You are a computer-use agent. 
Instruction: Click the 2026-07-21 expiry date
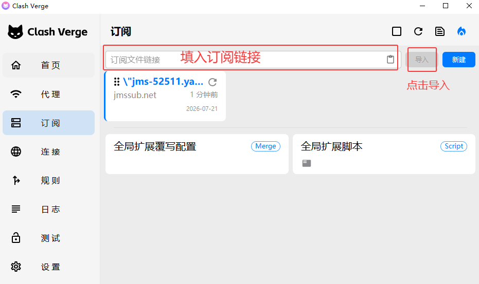(202, 108)
